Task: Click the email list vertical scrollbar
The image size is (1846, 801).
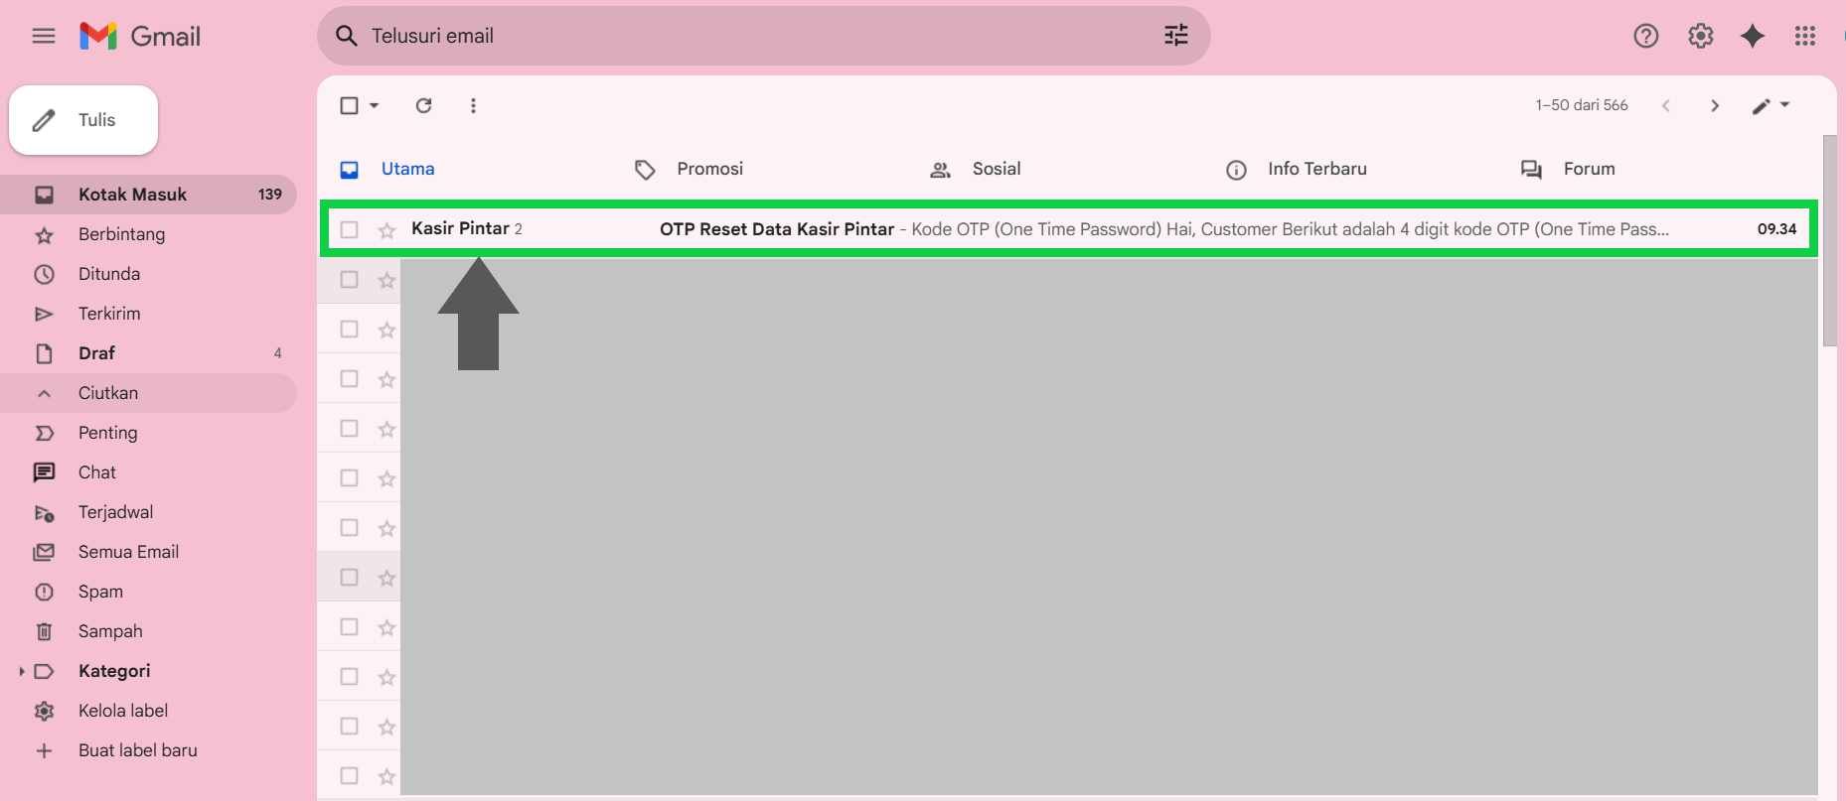Action: point(1830,240)
